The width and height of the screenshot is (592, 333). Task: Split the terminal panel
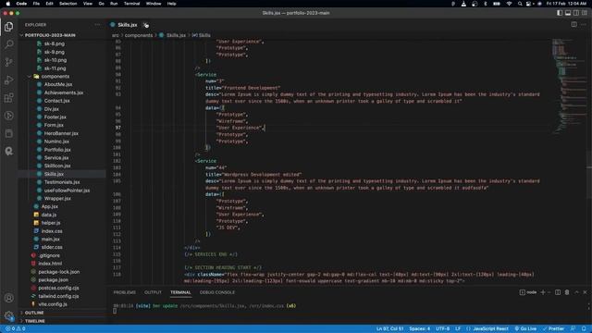click(558, 292)
